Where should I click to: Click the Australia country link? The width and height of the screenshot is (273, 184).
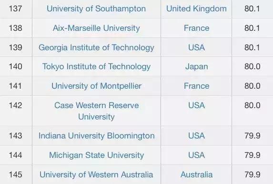coord(196,175)
